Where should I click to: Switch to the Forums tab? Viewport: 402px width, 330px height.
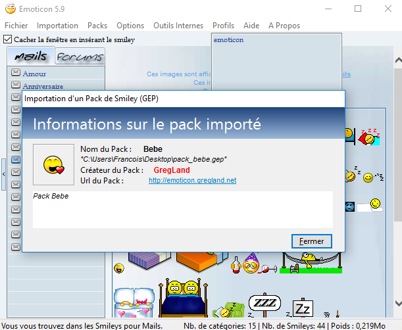[80, 57]
